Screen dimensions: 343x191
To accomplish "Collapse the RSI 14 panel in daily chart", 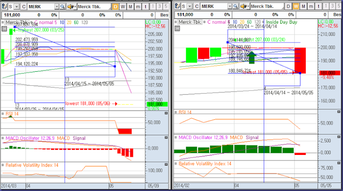I will coord(166,113).
